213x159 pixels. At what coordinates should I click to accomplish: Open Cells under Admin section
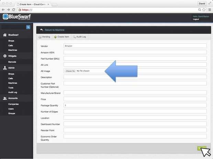(x=10, y=78)
